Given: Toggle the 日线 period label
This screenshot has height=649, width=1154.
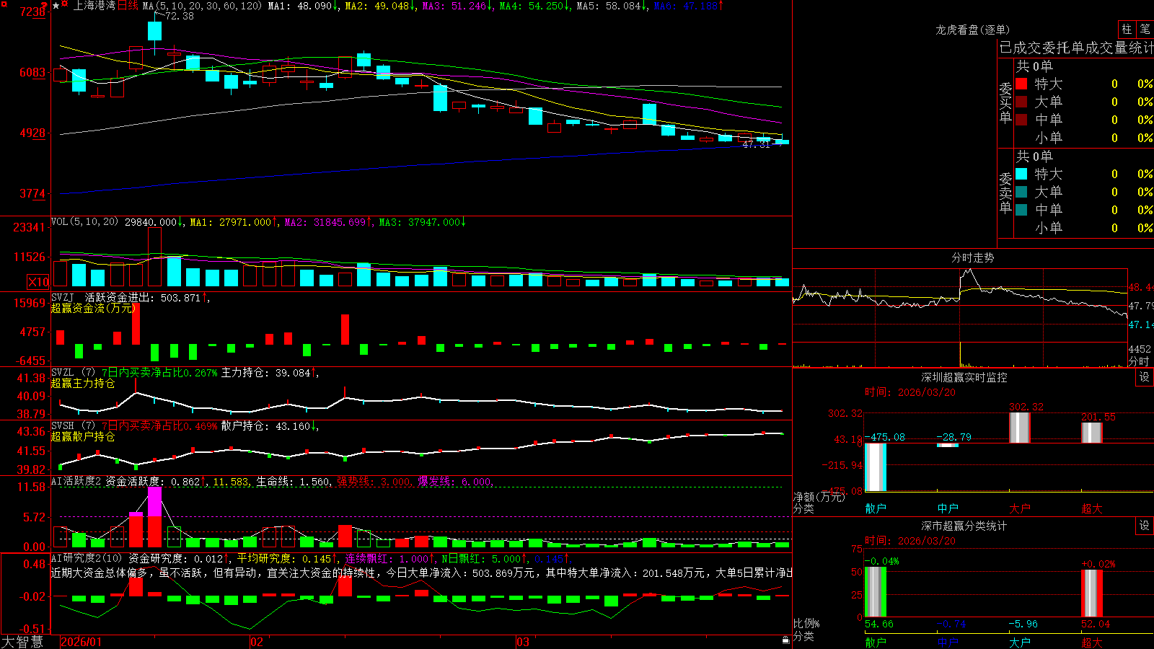Looking at the screenshot, I should pos(128,6).
